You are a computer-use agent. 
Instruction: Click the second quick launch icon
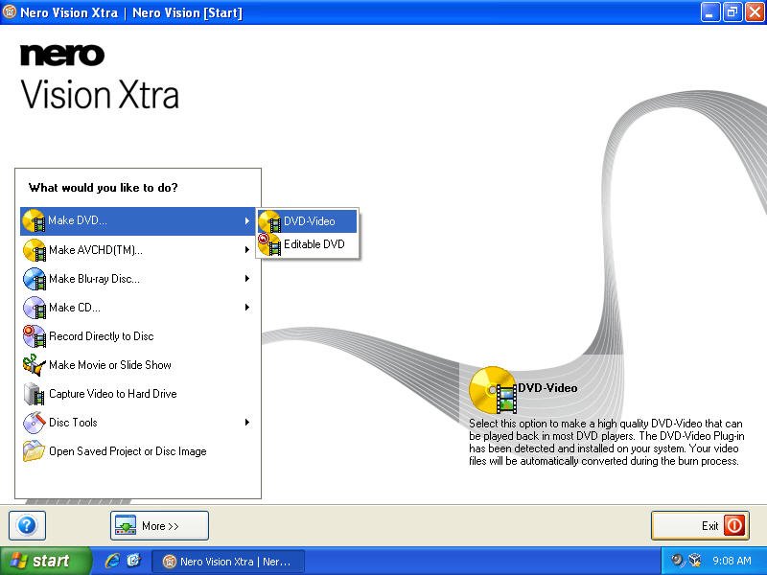pos(133,561)
